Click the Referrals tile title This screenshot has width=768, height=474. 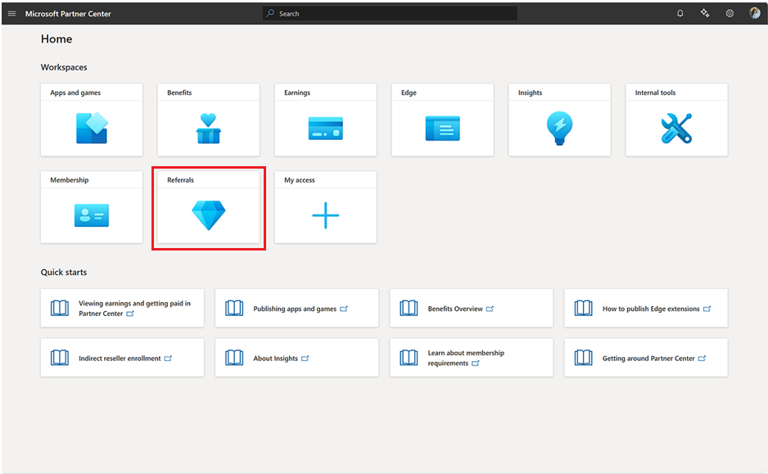(180, 180)
